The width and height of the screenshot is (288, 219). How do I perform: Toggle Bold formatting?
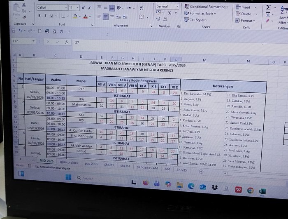tap(40, 16)
